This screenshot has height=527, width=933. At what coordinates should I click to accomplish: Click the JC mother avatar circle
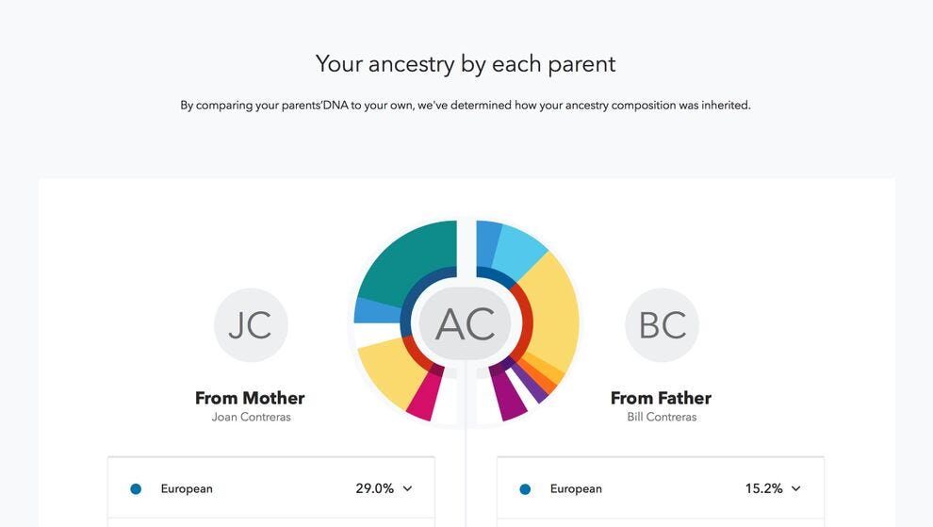[x=251, y=325]
